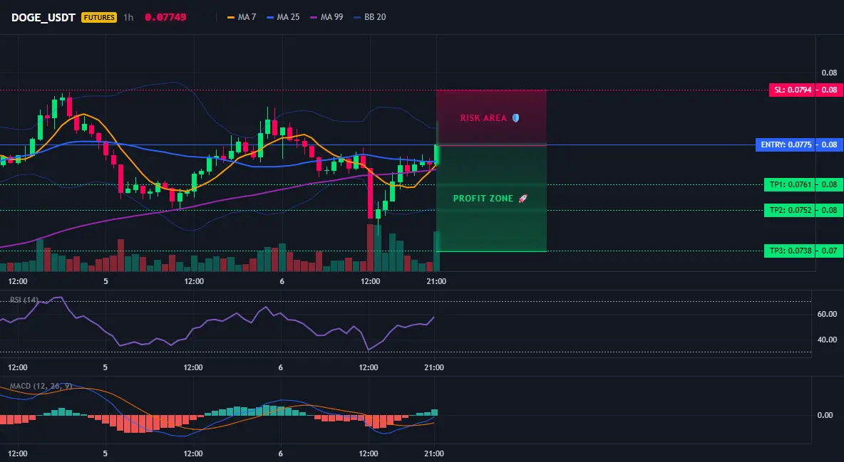Click the latest green candle at entry line
The width and height of the screenshot is (844, 462).
(436, 154)
